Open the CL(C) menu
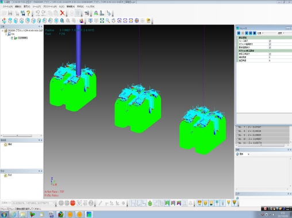 (62, 6)
